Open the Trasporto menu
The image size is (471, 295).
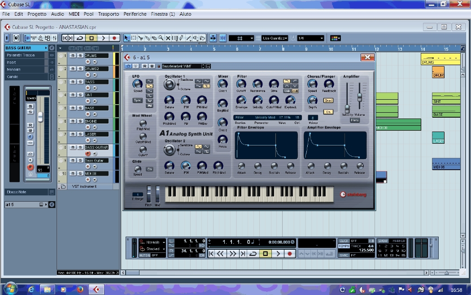click(x=109, y=14)
